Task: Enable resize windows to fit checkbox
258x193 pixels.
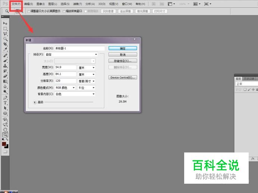Action: (29, 11)
